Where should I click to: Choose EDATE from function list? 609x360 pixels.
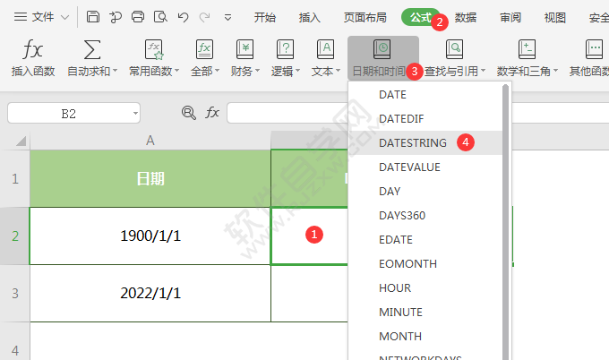(425, 239)
